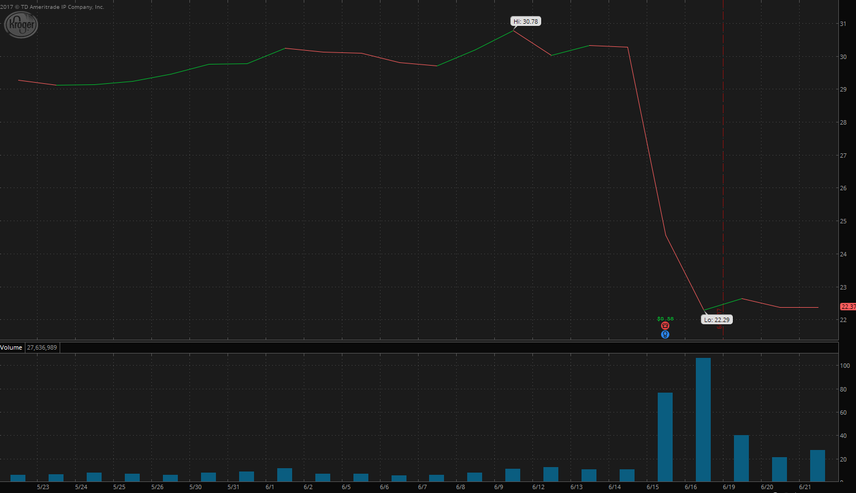Click the Kroger company logo watermark
The image size is (856, 493).
pos(21,24)
